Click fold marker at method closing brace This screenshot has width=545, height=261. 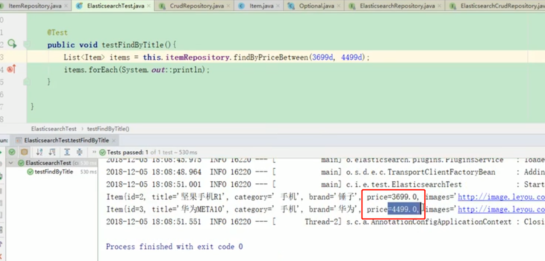[27, 82]
